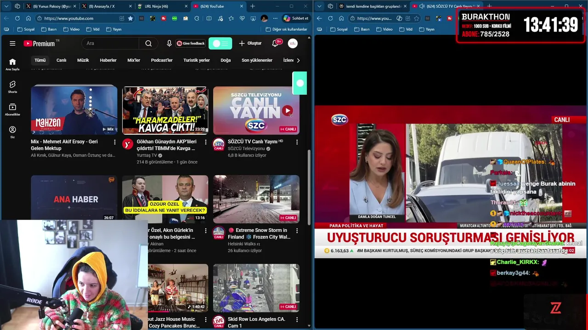Go to Ana Sayfa in YouTube sidebar
Screen dimensions: 588x330
tap(12, 64)
